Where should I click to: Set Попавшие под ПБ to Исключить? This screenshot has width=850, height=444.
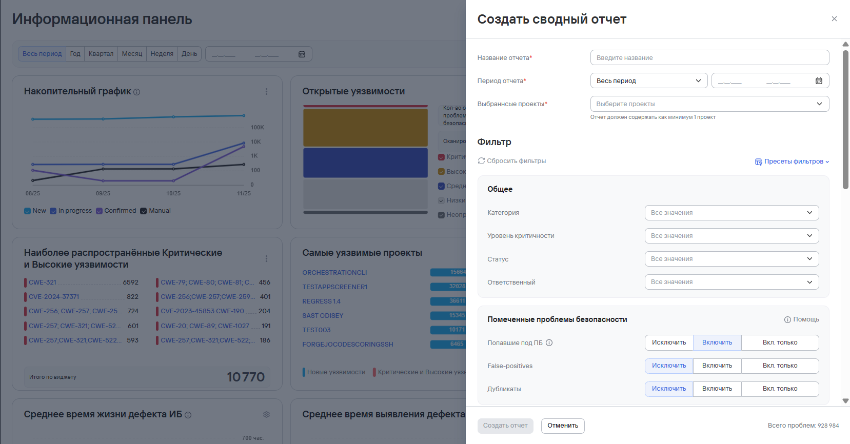668,343
